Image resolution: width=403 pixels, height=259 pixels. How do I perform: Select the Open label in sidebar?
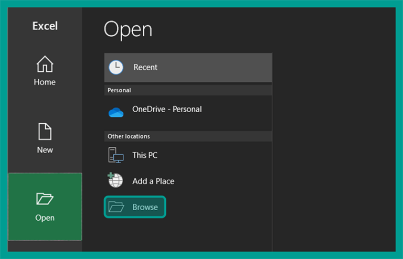(45, 218)
